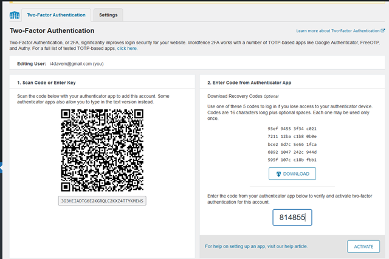Select recovery code 595f 107c c18b fbb1
The height and width of the screenshot is (259, 389).
point(292,160)
